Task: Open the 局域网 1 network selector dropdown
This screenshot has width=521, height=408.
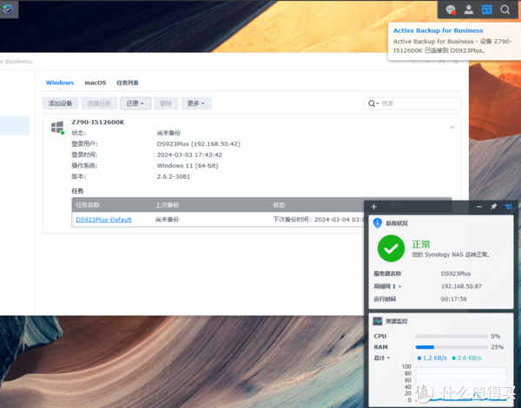Action: click(387, 286)
